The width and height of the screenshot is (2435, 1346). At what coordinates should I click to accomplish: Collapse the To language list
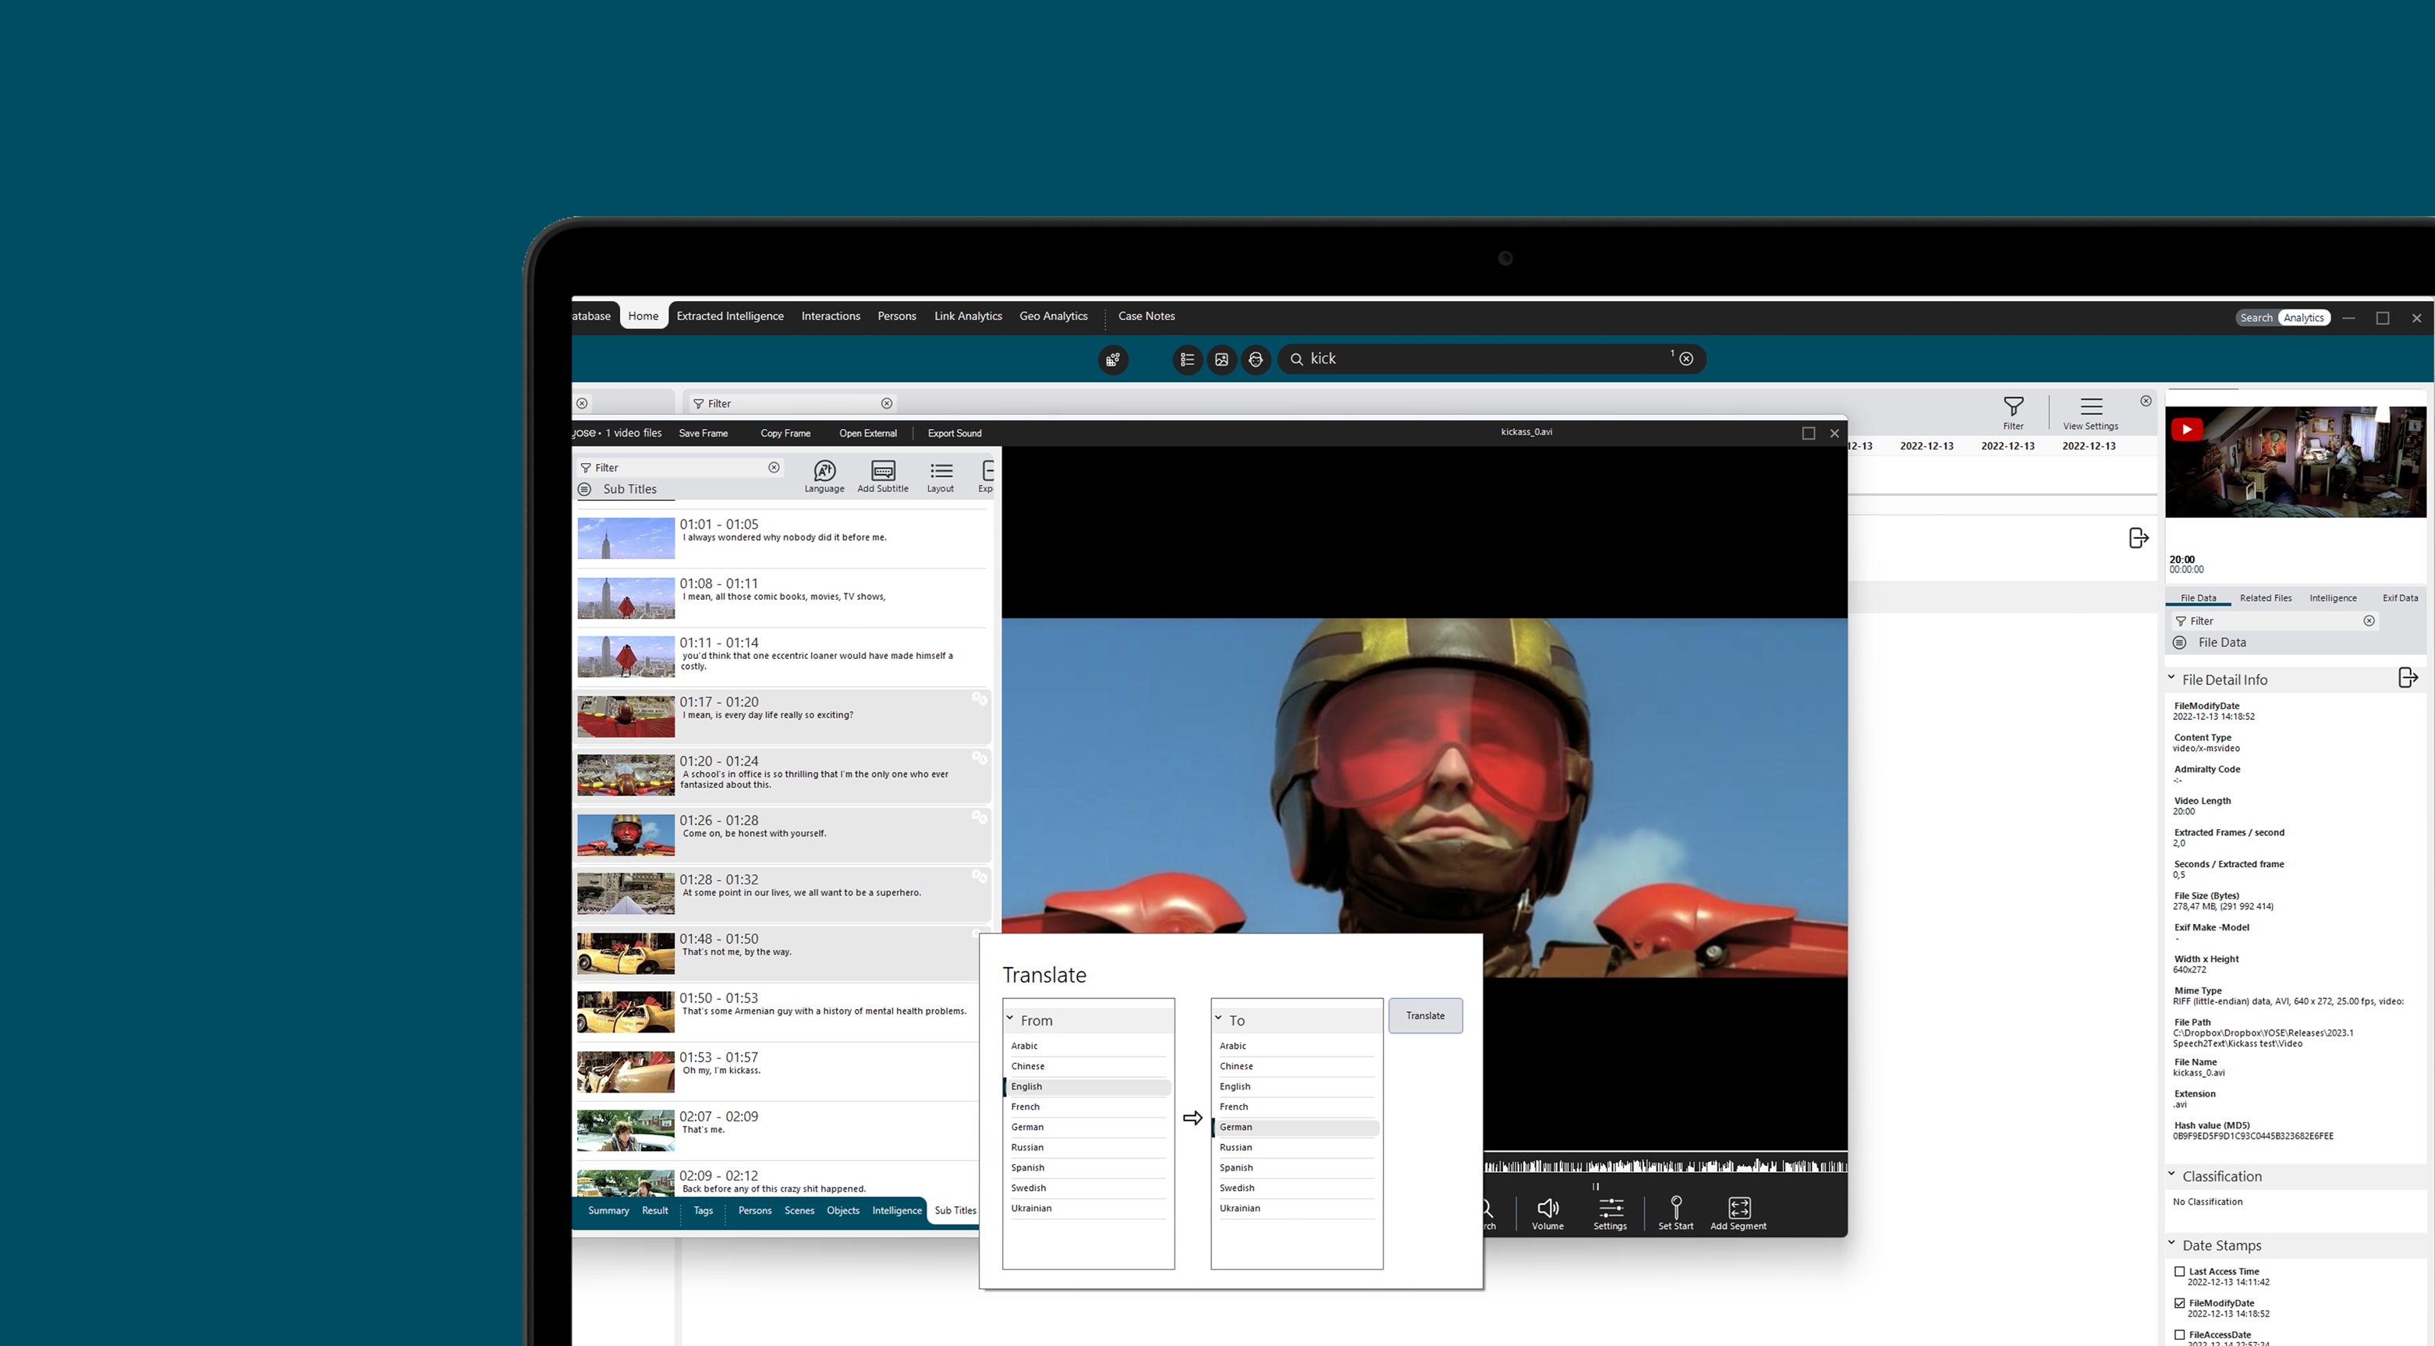point(1218,1018)
